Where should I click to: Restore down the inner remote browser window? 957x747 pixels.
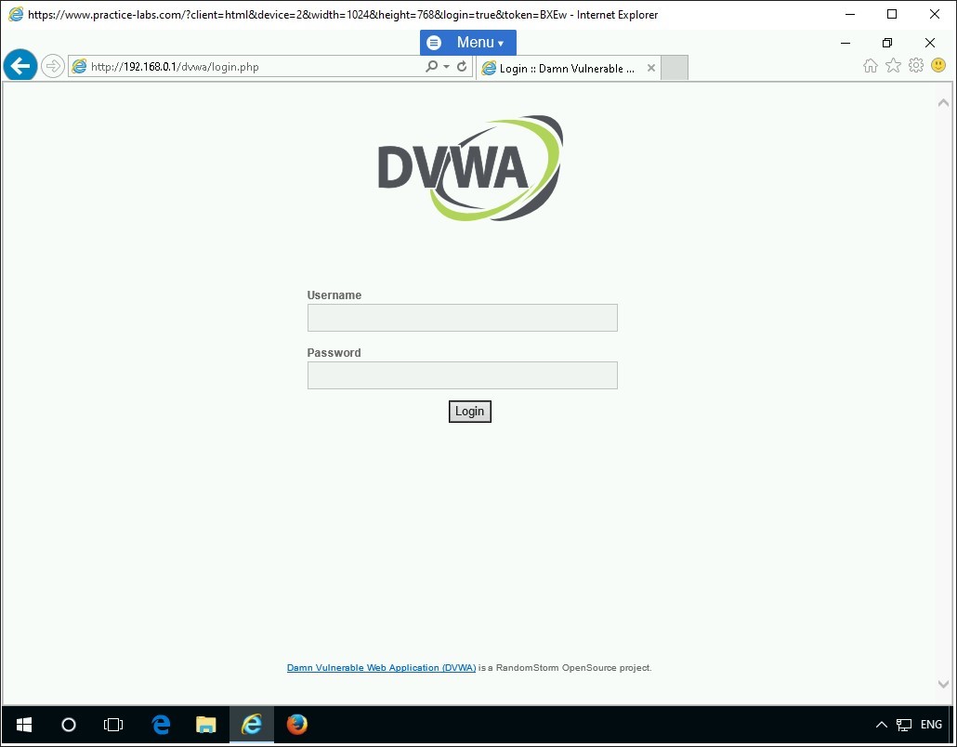[887, 43]
